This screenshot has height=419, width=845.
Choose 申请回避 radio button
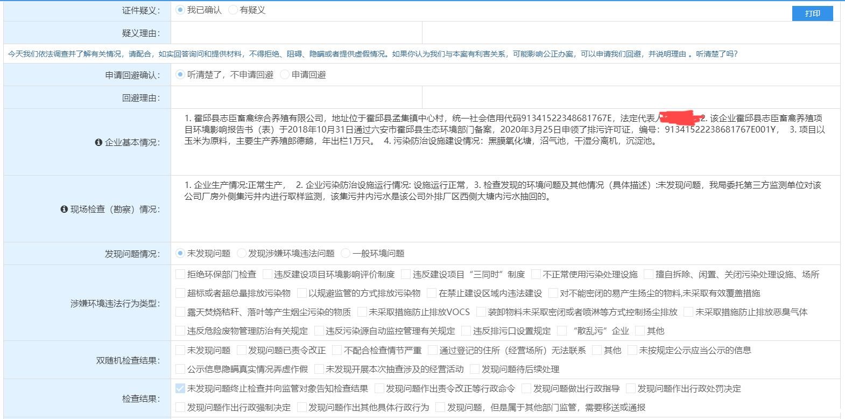(x=285, y=75)
